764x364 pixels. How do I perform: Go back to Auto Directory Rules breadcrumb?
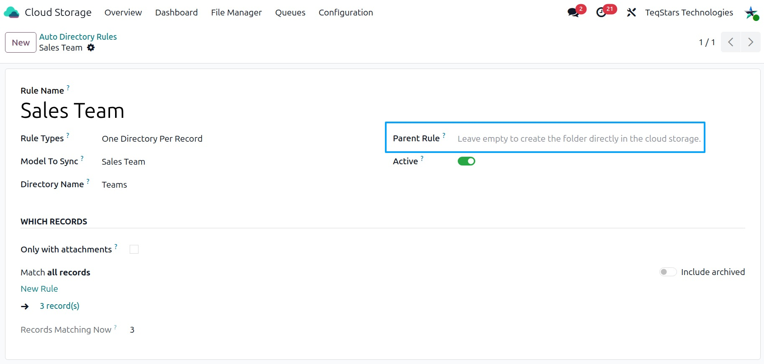coord(78,37)
